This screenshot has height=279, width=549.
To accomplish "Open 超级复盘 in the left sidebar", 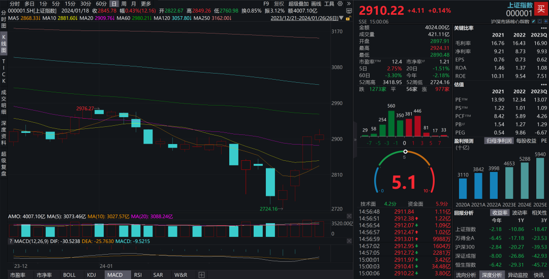I will (x=4, y=164).
